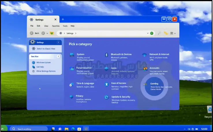Collapse the Settings sidebar panel
The image size is (213, 132).
click(x=58, y=42)
